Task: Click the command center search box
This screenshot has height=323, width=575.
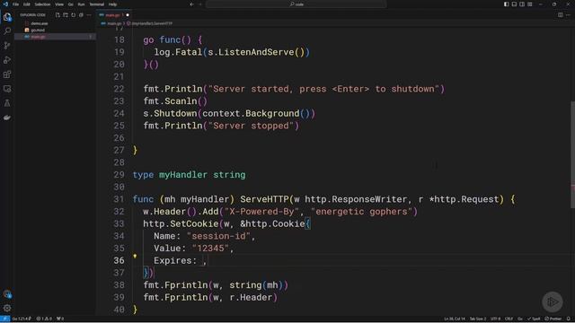Action: 296,4
